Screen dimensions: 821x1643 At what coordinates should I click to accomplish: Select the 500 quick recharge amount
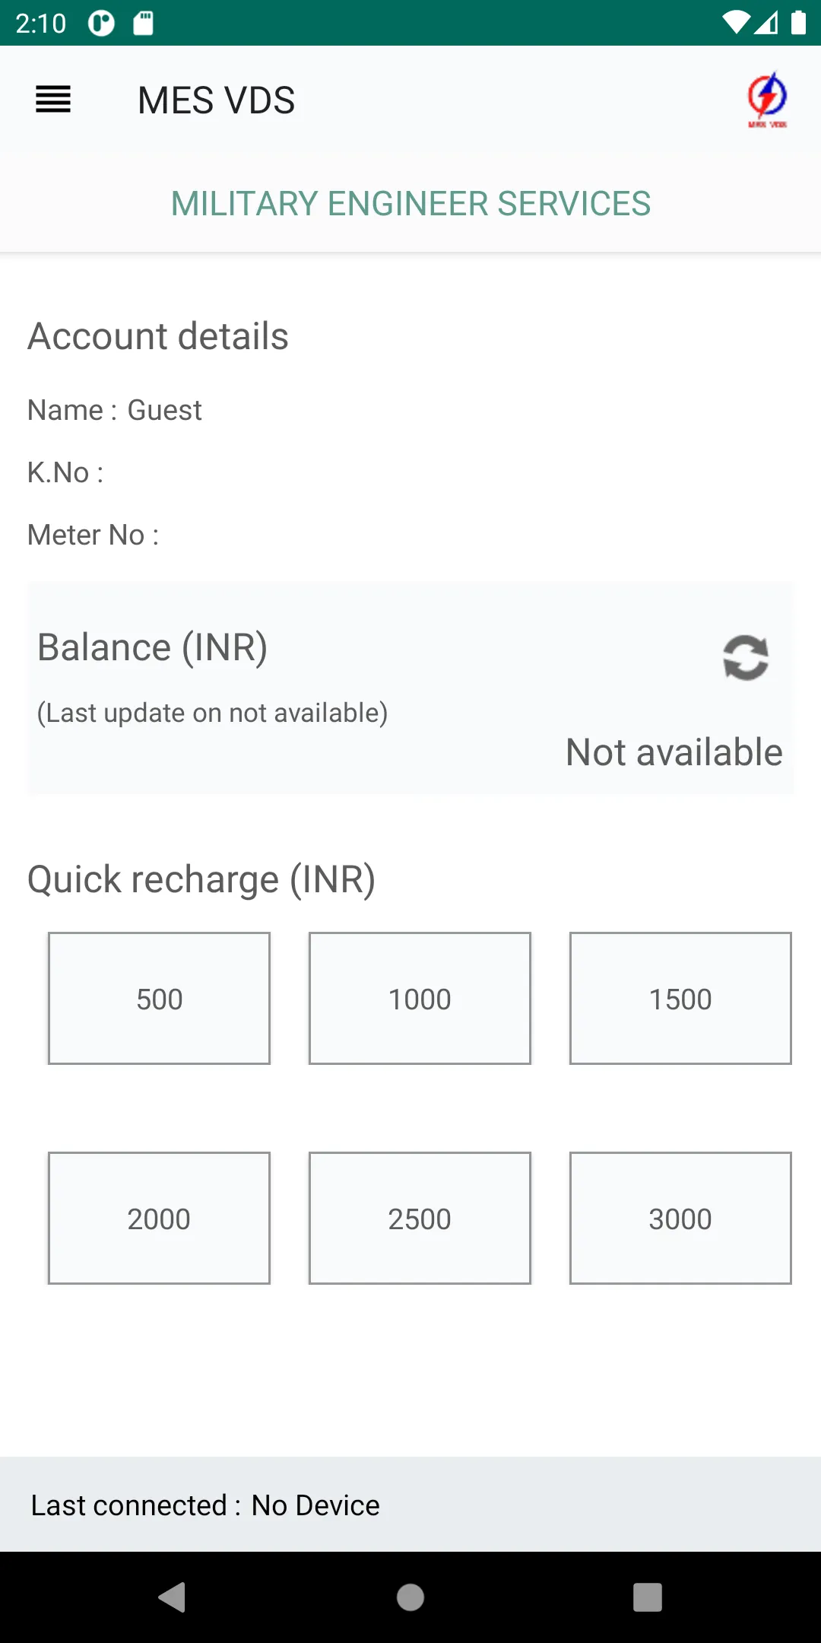point(160,998)
